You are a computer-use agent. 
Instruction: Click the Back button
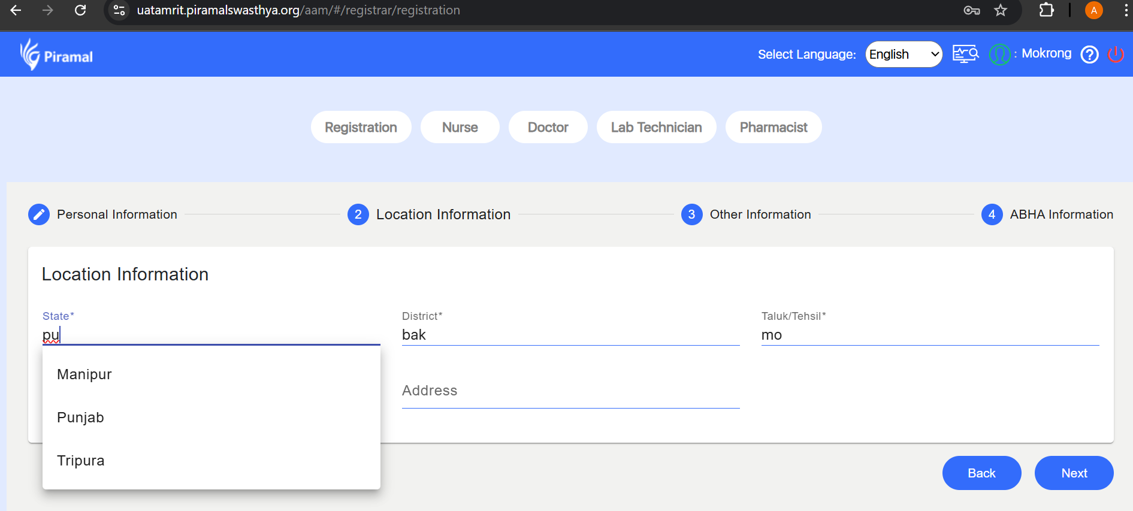[981, 473]
